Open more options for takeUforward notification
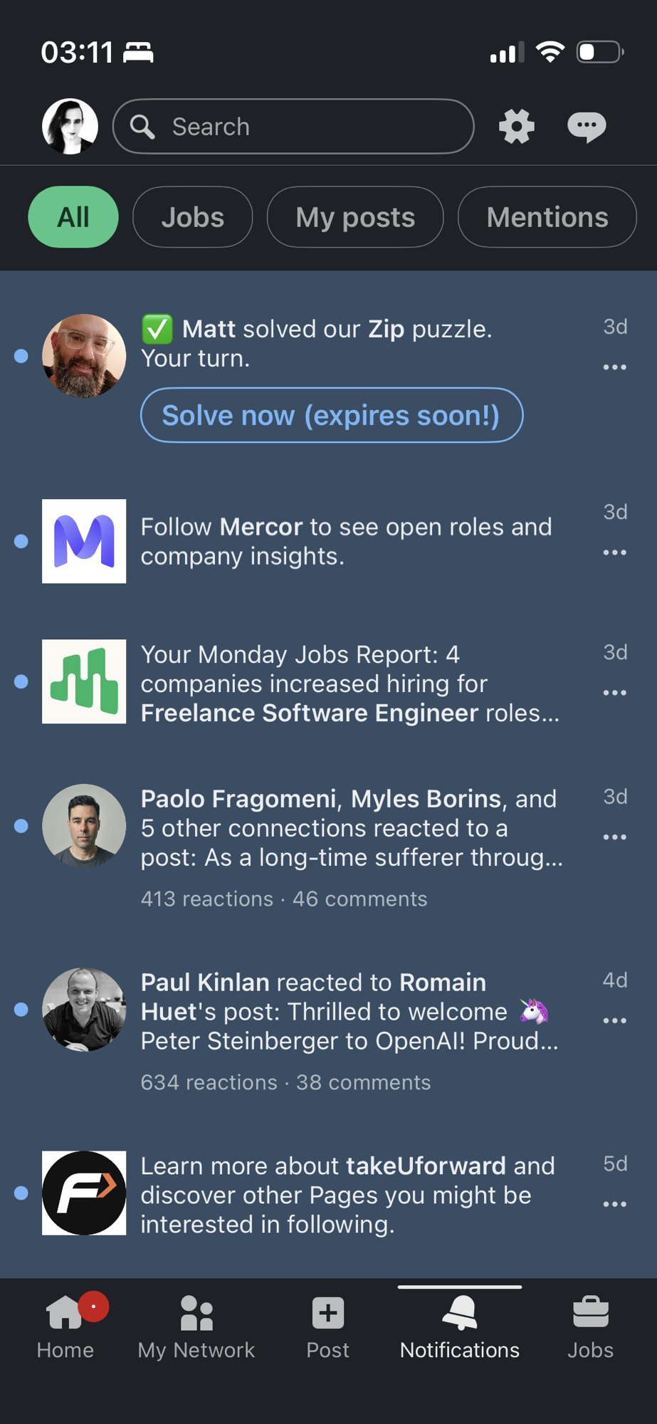 [x=614, y=1204]
